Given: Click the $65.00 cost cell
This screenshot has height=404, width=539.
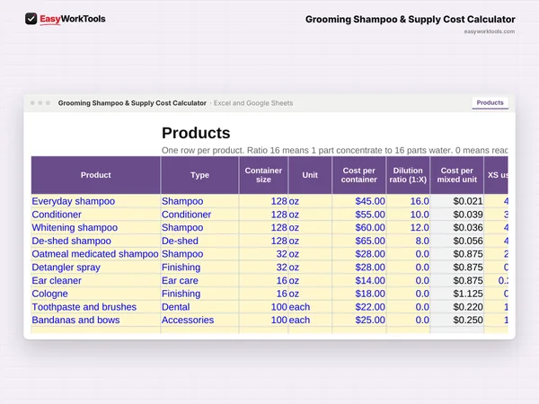Looking at the screenshot, I should tap(358, 241).
